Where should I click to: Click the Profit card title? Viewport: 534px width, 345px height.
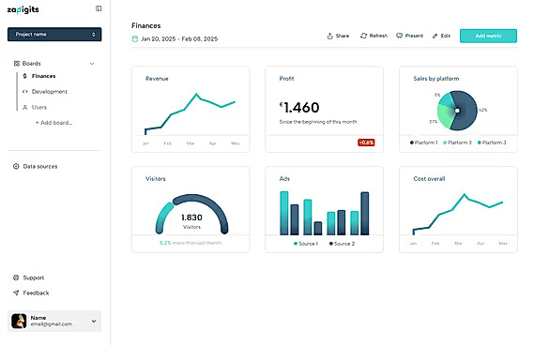[x=286, y=79]
